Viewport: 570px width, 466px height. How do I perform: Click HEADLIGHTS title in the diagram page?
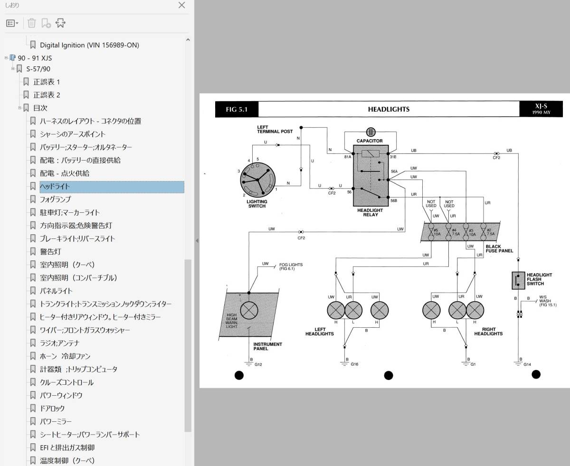(x=389, y=109)
